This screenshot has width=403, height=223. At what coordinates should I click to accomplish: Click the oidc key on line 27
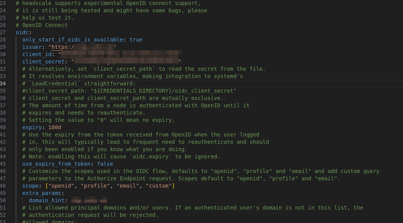pos(22,32)
